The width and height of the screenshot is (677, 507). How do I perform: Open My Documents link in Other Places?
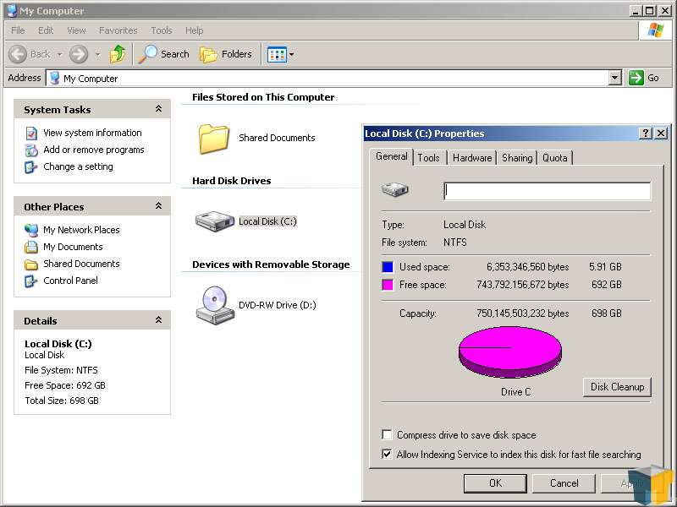tap(73, 247)
